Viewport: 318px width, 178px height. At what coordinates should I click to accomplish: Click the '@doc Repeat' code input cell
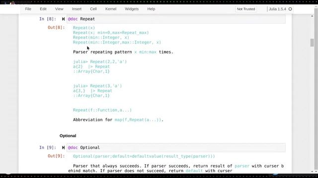click(x=176, y=19)
